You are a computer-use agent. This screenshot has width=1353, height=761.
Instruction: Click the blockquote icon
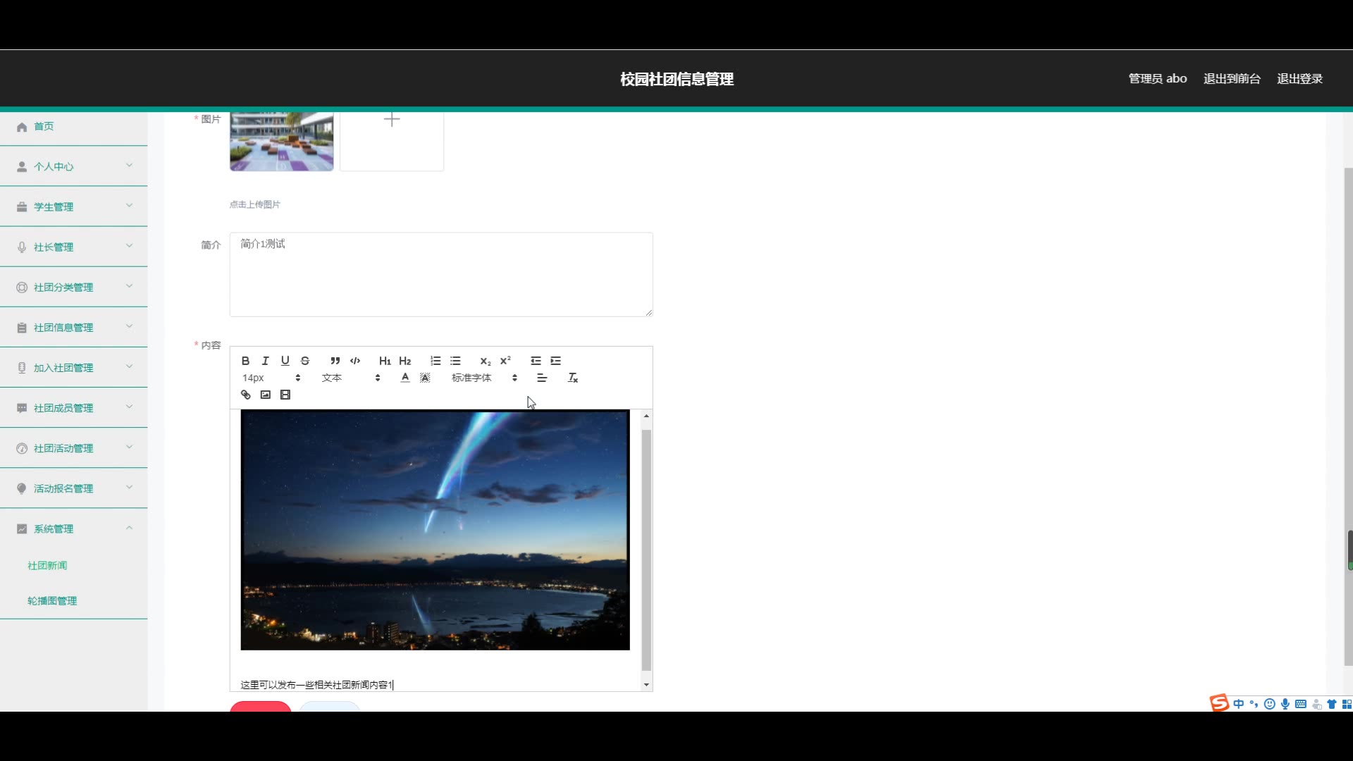335,361
